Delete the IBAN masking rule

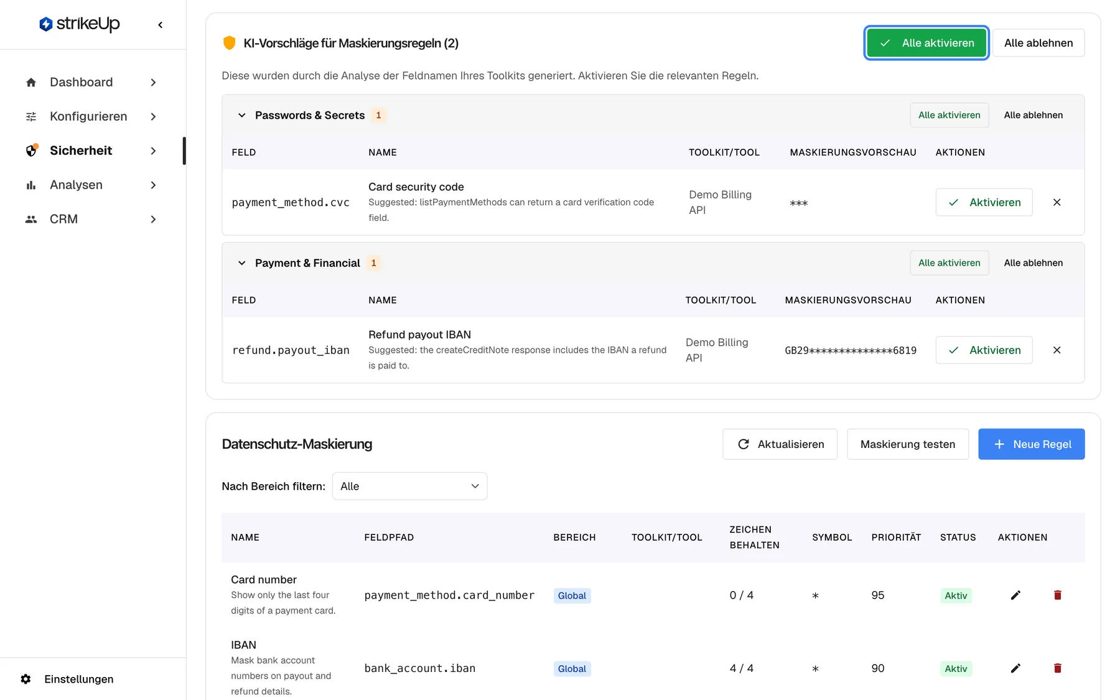[x=1057, y=668]
